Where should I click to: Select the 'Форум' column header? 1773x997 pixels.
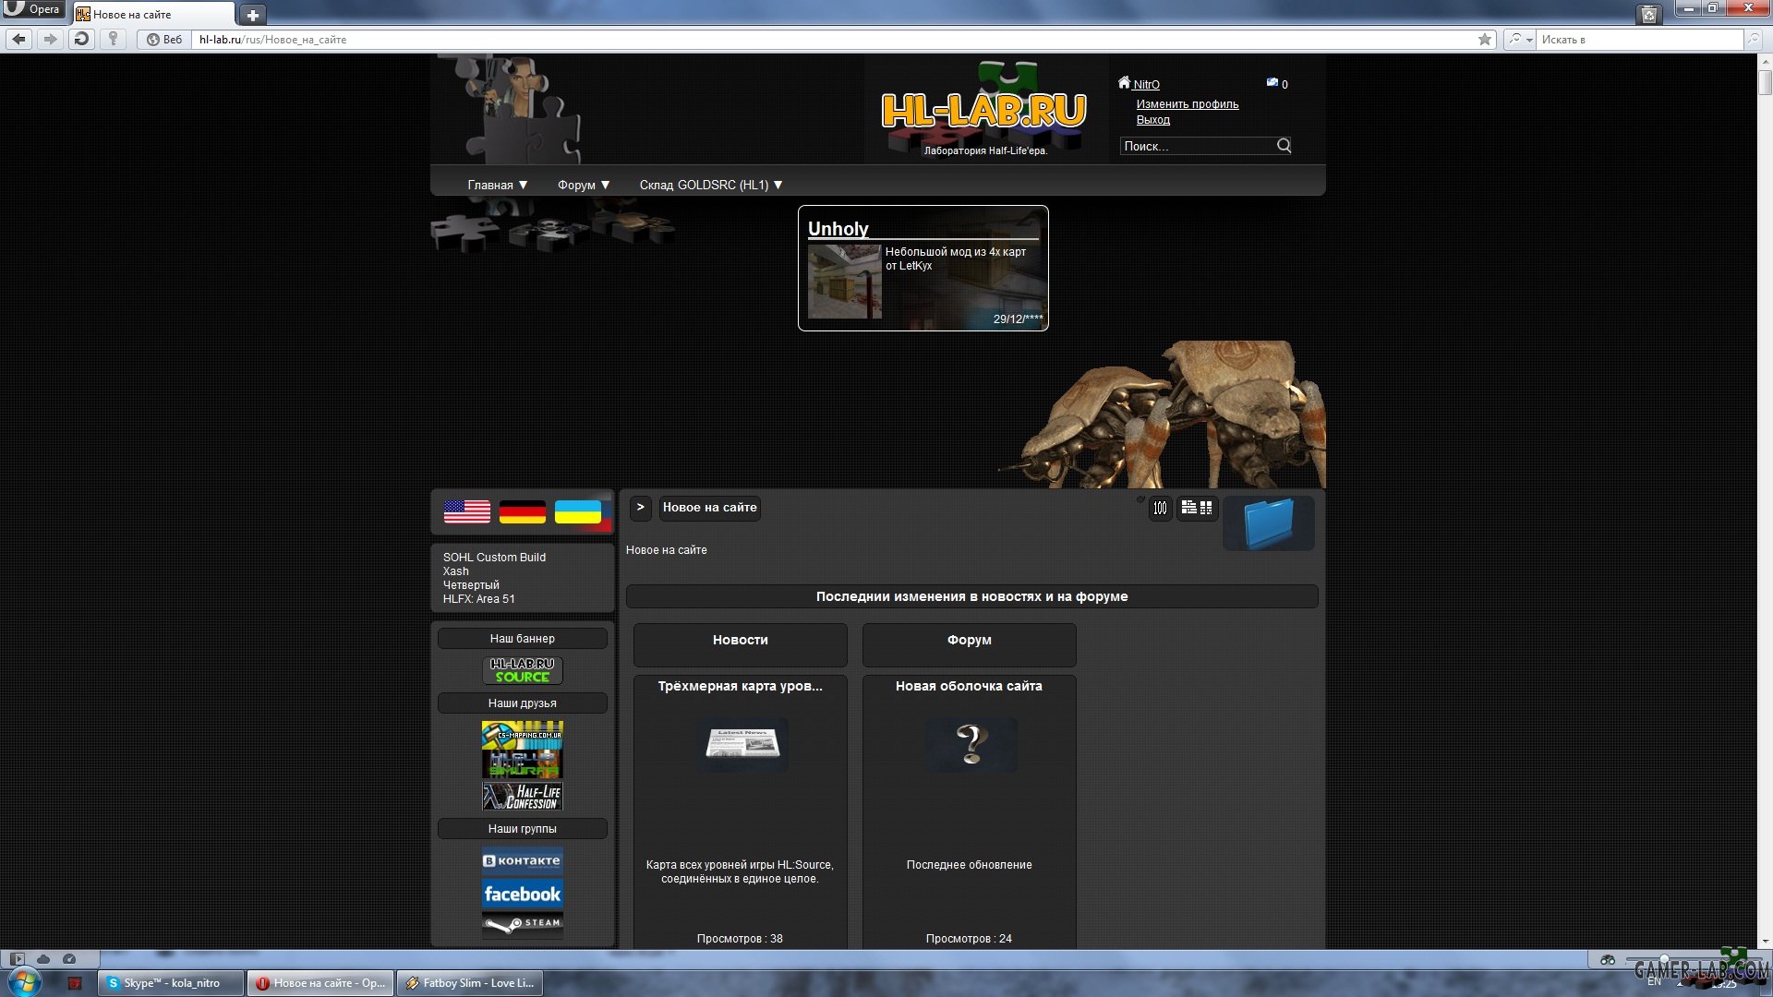(970, 643)
